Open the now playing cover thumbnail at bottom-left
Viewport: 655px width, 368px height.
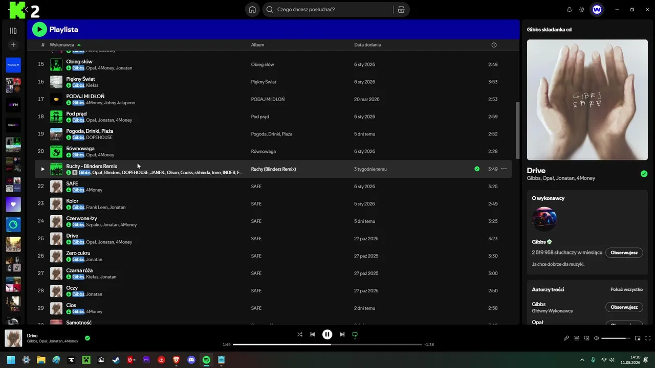click(x=13, y=338)
